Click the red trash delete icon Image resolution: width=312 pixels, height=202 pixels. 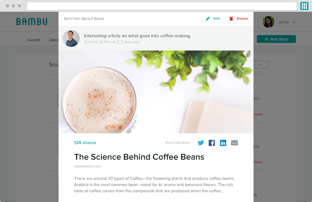point(231,19)
